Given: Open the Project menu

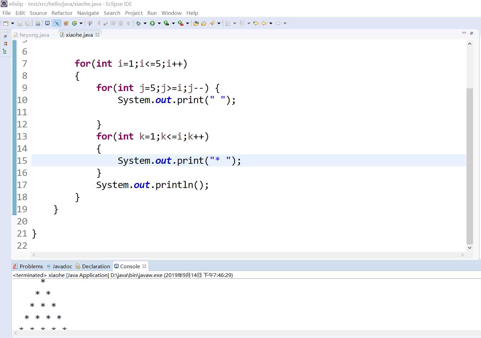Looking at the screenshot, I should [x=134, y=13].
